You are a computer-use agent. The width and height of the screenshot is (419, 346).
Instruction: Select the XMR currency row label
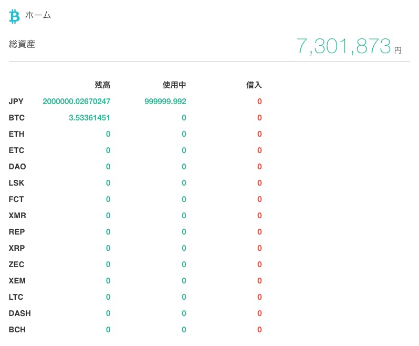17,216
